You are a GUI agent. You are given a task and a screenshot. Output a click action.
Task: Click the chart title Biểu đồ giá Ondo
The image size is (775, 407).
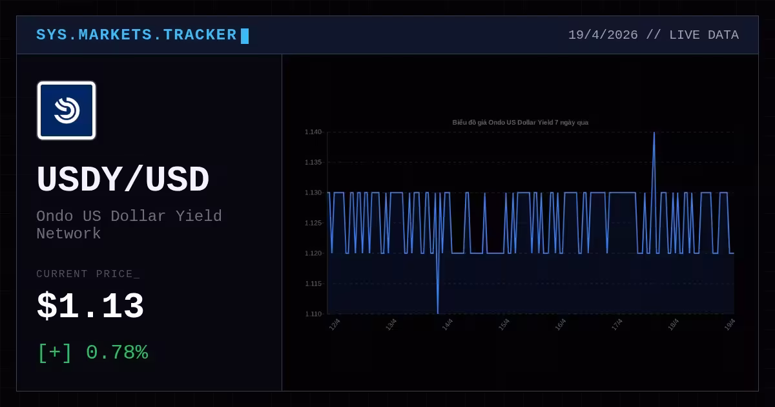click(520, 122)
